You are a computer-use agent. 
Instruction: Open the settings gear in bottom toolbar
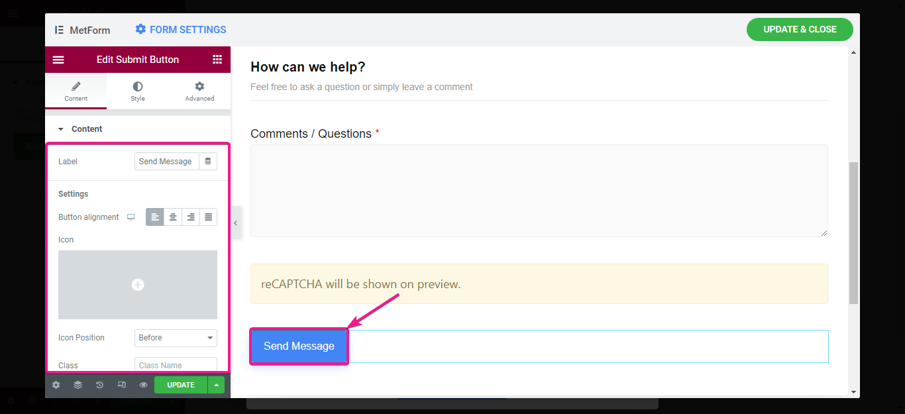tap(56, 385)
